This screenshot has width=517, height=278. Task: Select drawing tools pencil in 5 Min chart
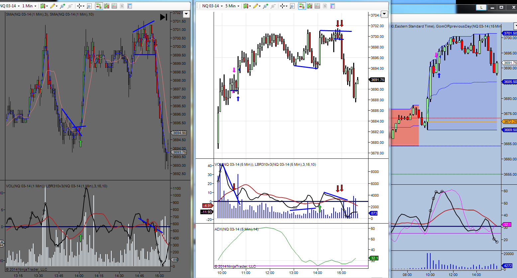click(256, 6)
